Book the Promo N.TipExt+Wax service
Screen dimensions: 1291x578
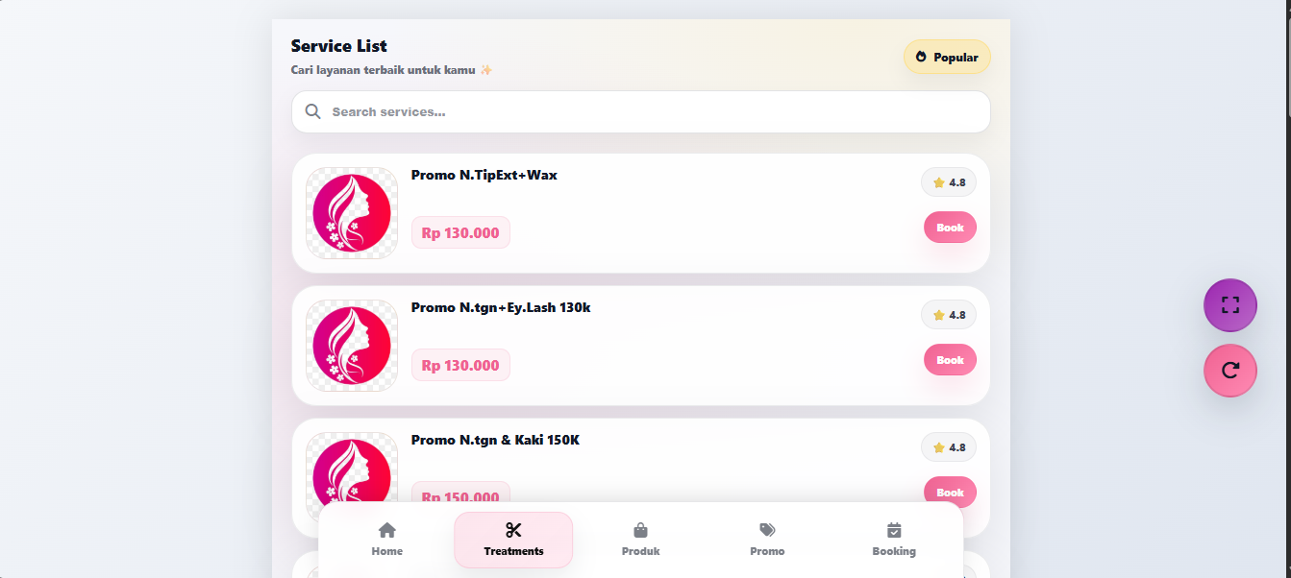[950, 228]
